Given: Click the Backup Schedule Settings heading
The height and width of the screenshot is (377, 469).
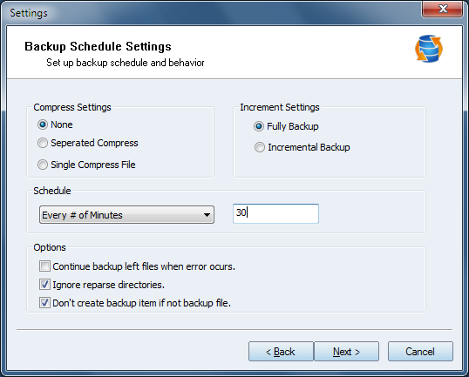Looking at the screenshot, I should [x=98, y=46].
